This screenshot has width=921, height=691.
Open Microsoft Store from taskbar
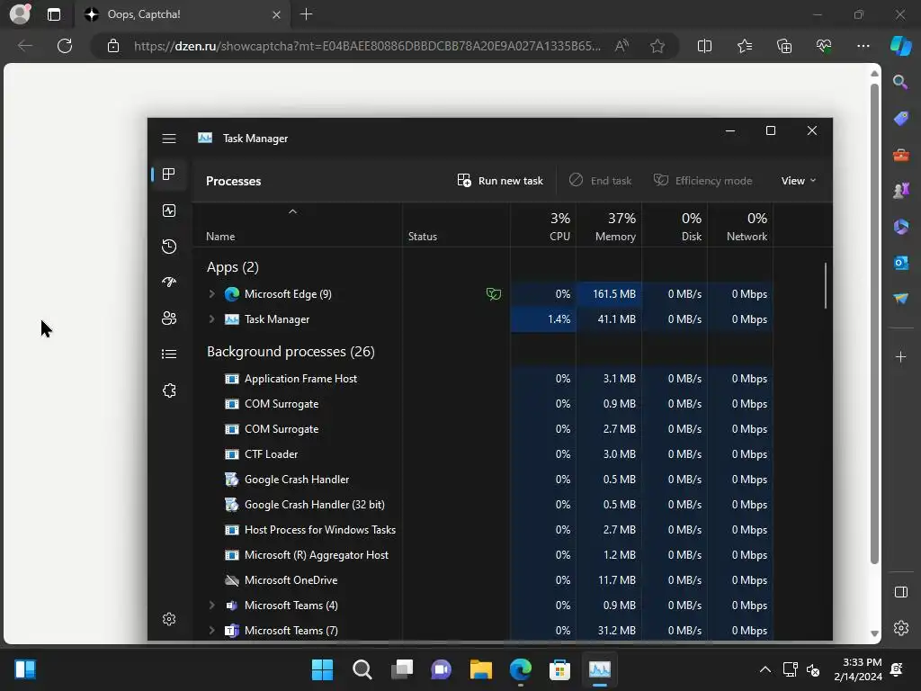(559, 669)
